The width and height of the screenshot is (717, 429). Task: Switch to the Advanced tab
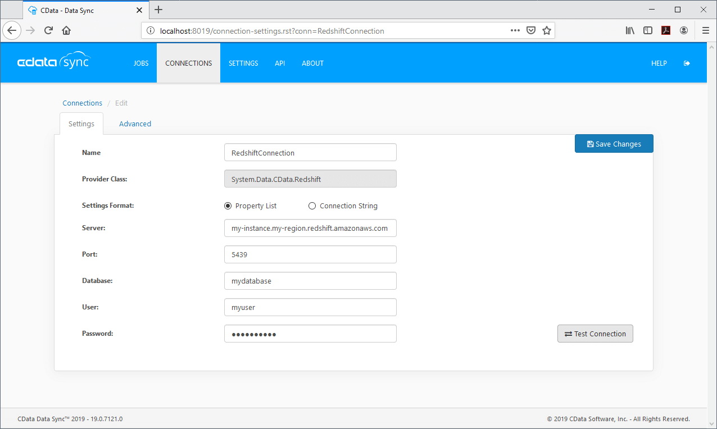135,124
